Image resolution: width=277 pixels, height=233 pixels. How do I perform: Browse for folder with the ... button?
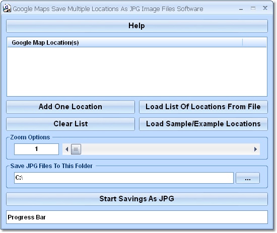(248, 178)
